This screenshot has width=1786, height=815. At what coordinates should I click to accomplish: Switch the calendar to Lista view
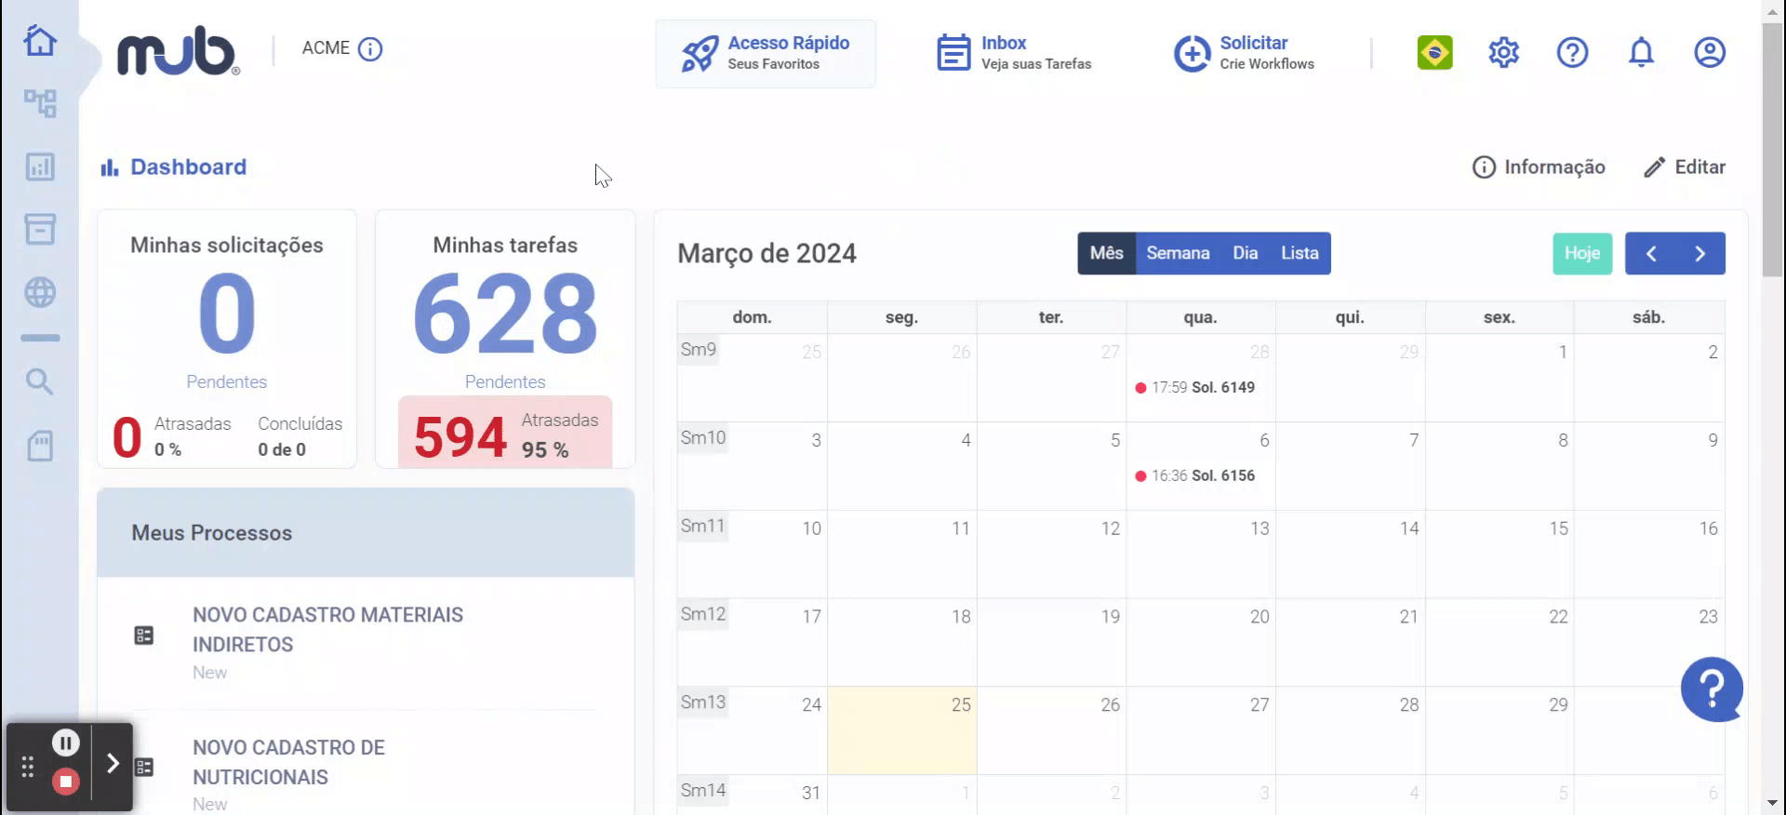[1300, 253]
